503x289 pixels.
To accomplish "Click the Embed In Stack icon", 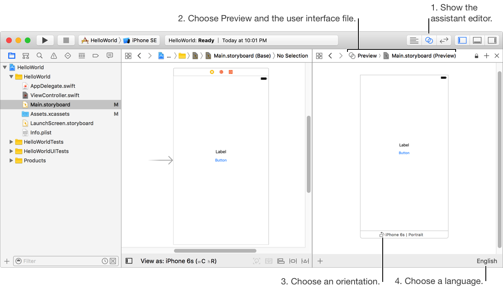I will (269, 261).
